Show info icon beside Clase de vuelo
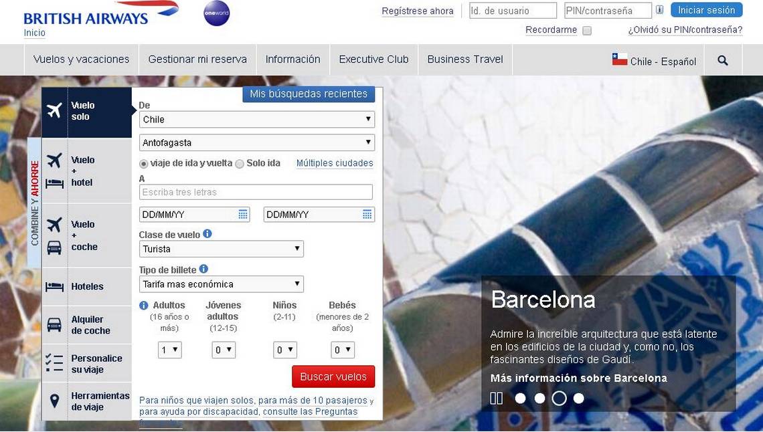 point(207,234)
